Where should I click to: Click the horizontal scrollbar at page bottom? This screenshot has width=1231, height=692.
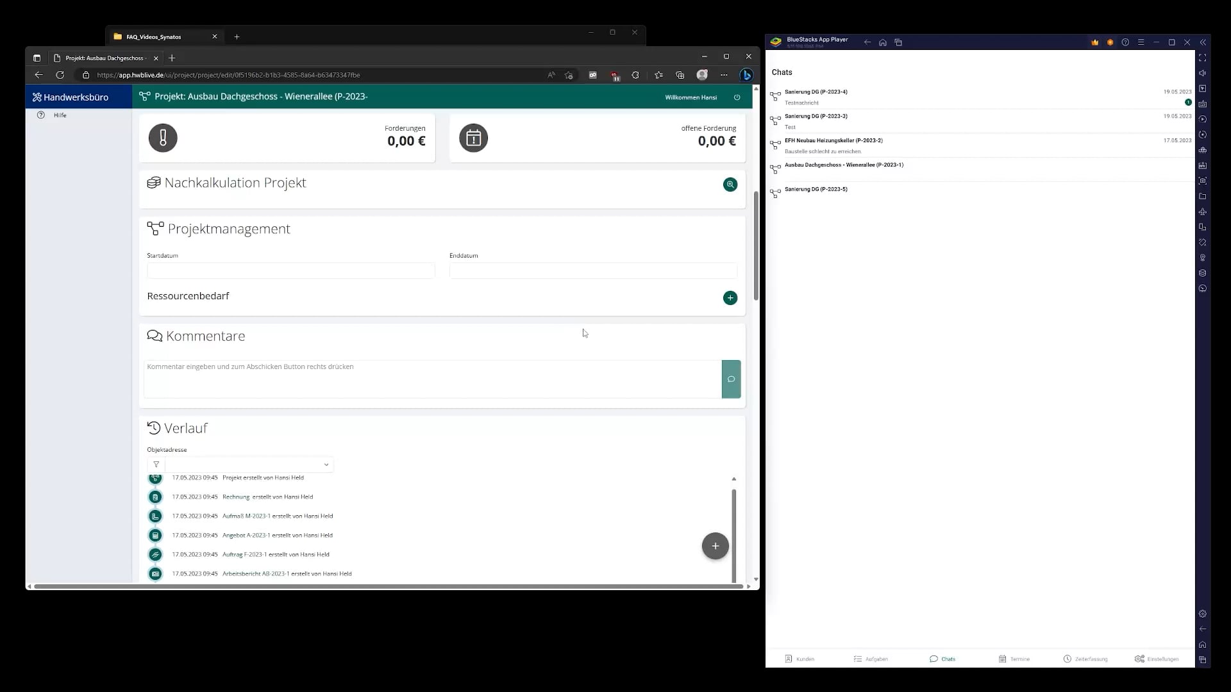(388, 586)
